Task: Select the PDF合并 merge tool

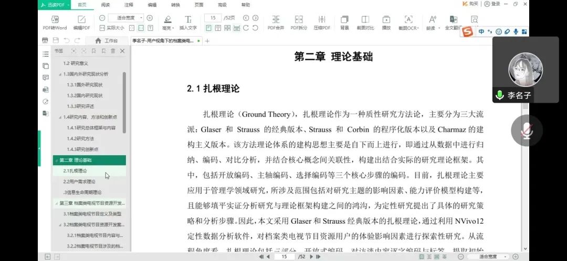Action: (x=276, y=21)
